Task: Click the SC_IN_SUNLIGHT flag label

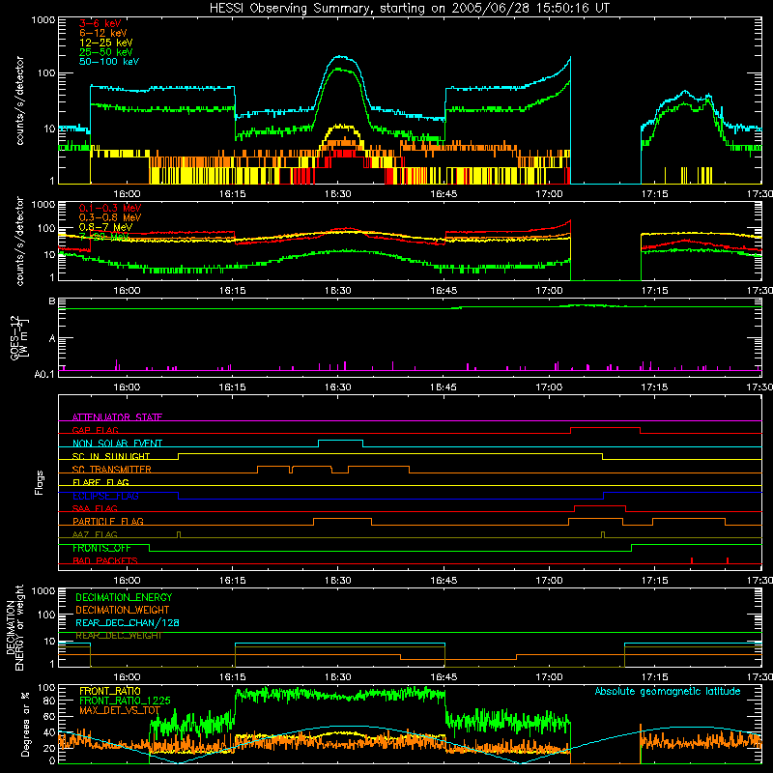Action: pos(110,456)
